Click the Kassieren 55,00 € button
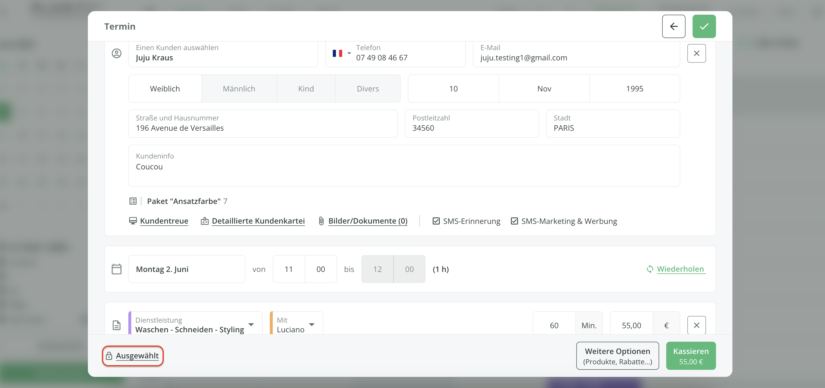The width and height of the screenshot is (825, 388). tap(691, 356)
